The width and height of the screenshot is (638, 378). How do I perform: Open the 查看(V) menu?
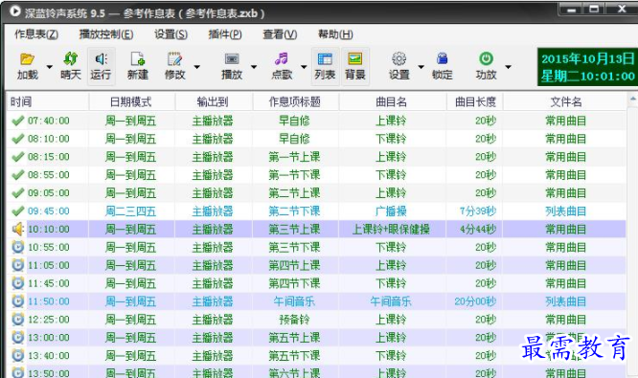pyautogui.click(x=280, y=34)
